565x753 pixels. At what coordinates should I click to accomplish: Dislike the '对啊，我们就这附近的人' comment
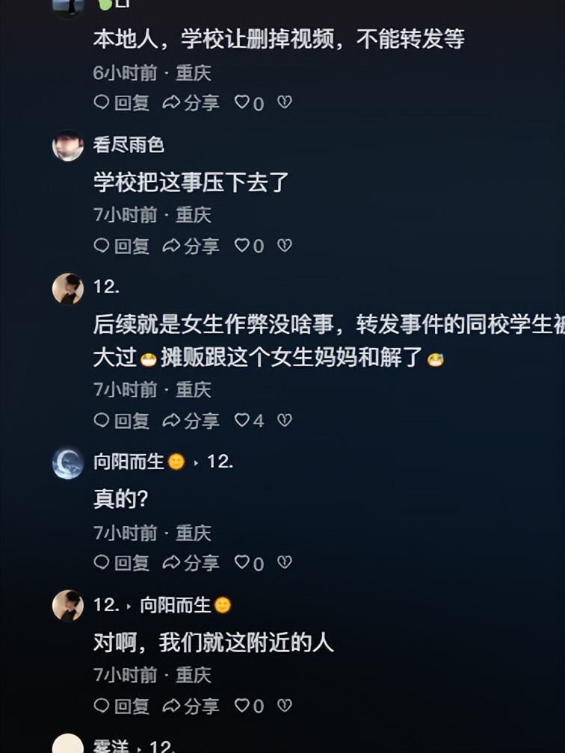(x=285, y=705)
